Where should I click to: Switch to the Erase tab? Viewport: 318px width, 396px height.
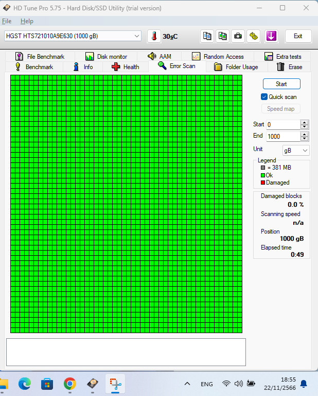289,67
